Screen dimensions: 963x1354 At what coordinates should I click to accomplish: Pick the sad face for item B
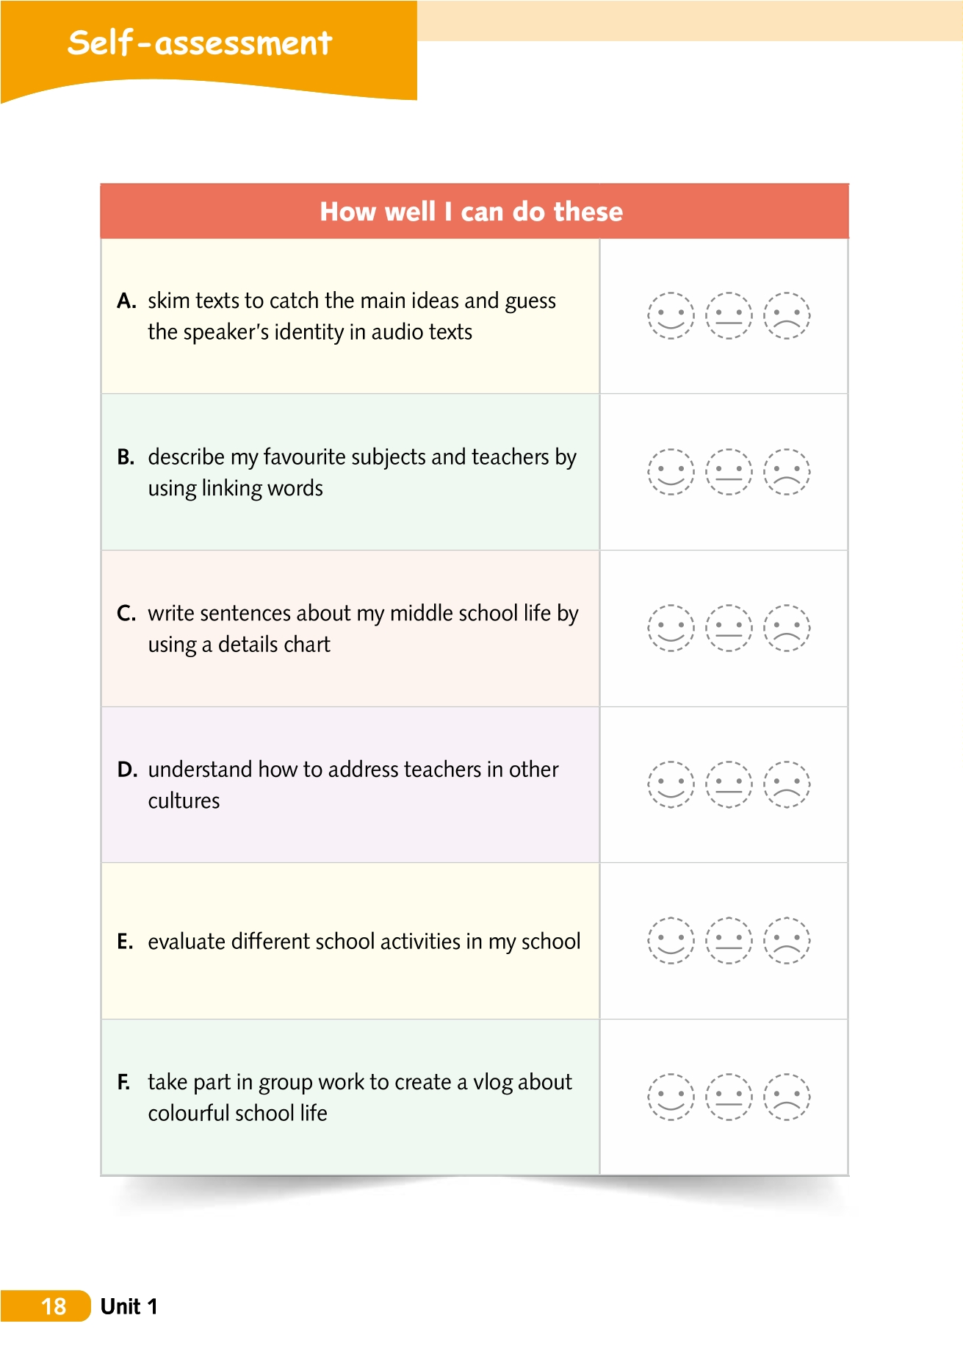tap(786, 472)
